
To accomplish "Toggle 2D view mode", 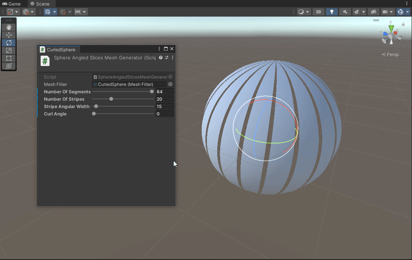I will click(x=319, y=12).
